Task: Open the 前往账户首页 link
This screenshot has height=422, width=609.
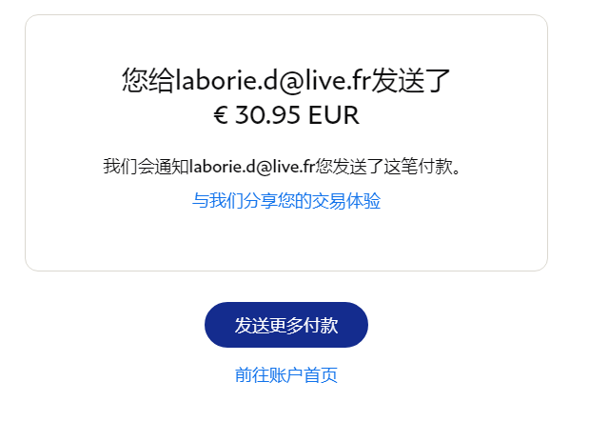Action: coord(286,375)
